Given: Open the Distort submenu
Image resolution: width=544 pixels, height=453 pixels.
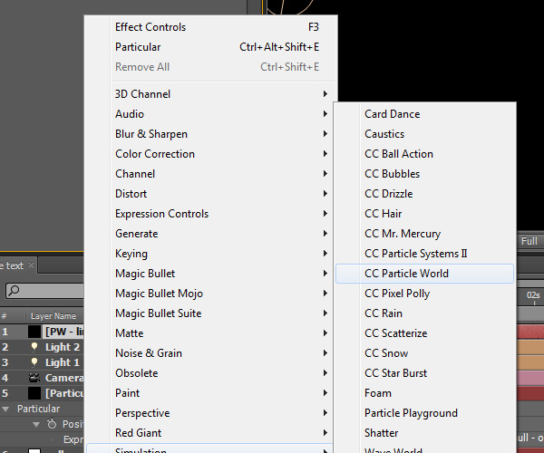Looking at the screenshot, I should (x=211, y=193).
